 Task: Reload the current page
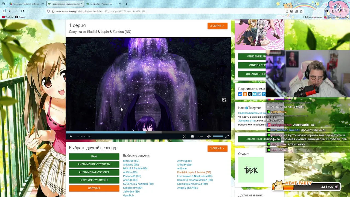tap(22, 11)
